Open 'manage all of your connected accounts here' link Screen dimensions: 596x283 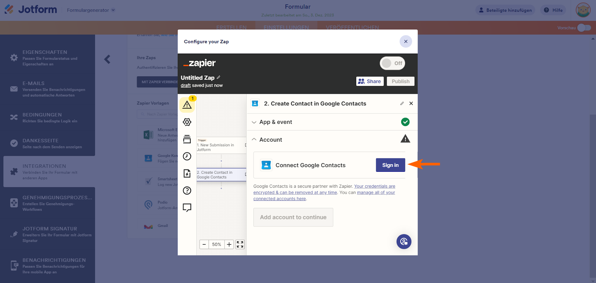tap(324, 196)
